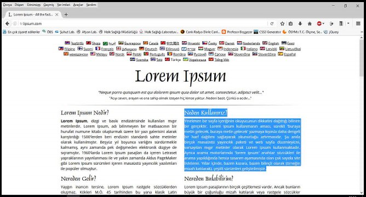Open the Geçmiş menu

[49, 5]
